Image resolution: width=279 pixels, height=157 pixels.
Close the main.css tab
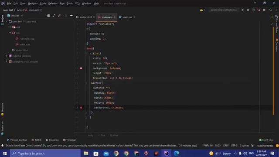click(x=134, y=17)
